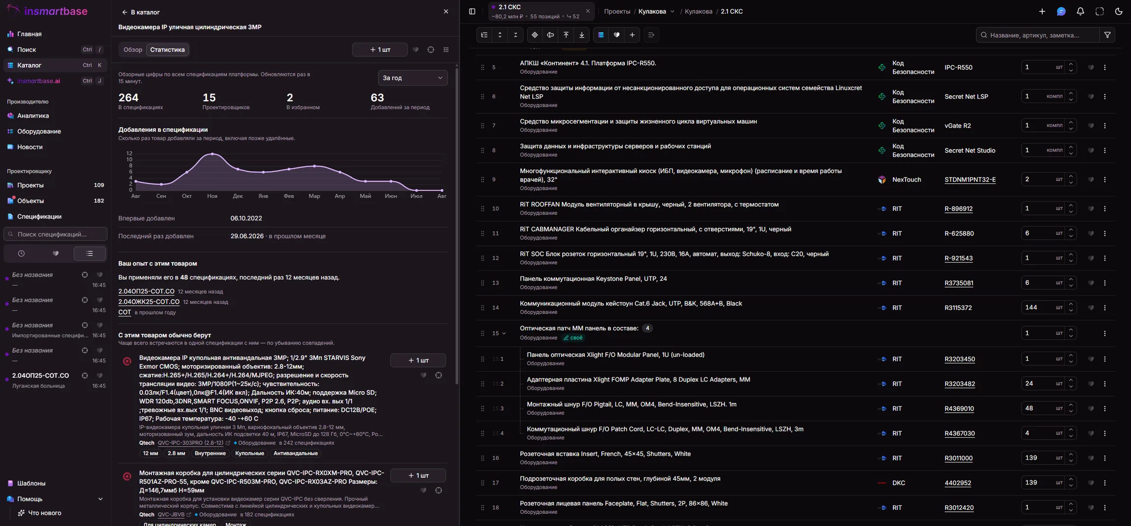Open notifications bell icon
This screenshot has height=526, width=1131.
[1080, 11]
